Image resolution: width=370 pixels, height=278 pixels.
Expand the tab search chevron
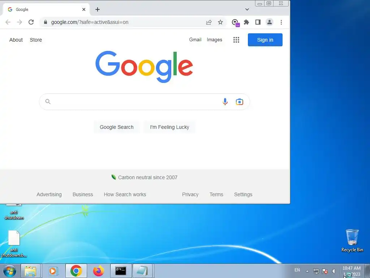(247, 9)
